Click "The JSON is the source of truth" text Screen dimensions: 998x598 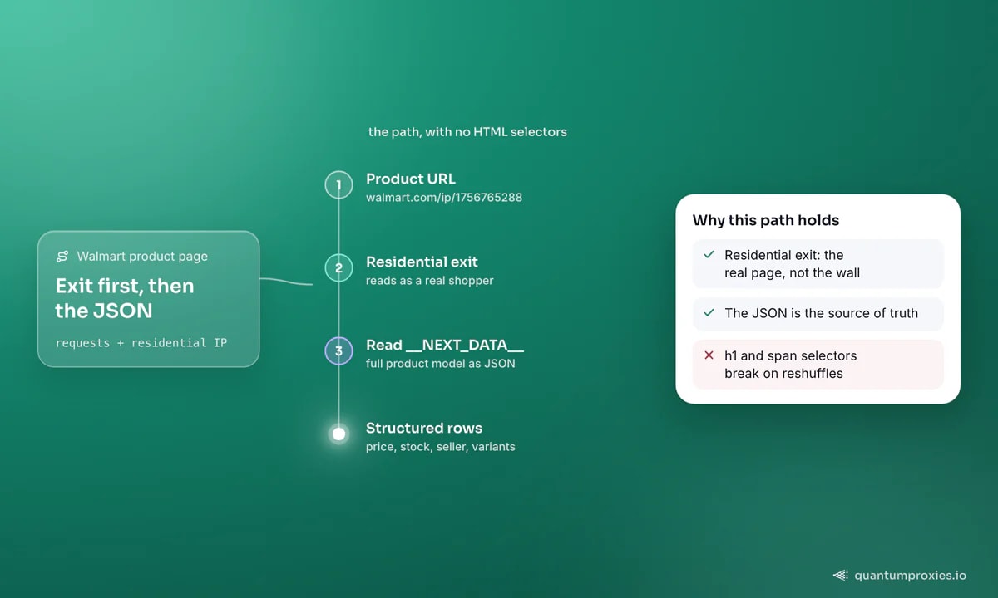point(821,313)
